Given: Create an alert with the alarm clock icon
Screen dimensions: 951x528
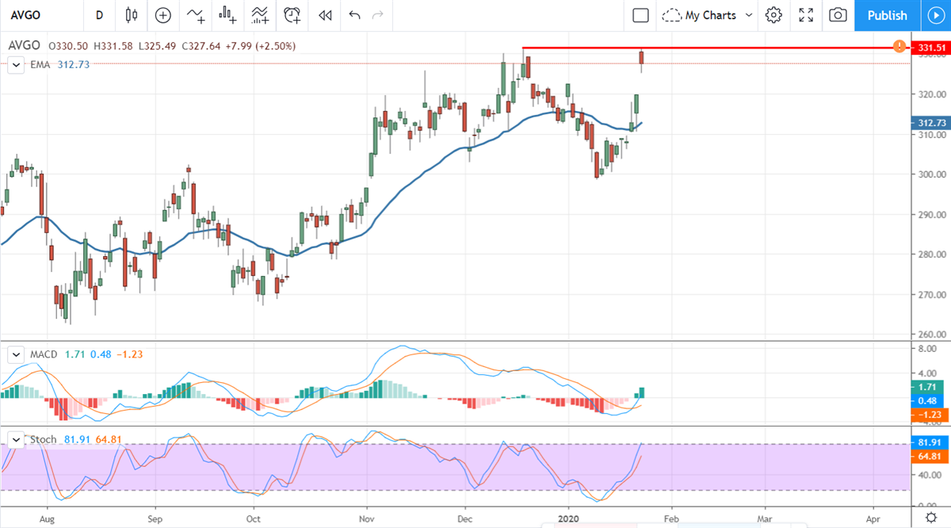Looking at the screenshot, I should coord(292,15).
